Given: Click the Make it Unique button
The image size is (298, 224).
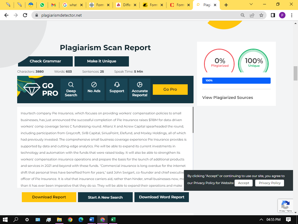Looking at the screenshot, I should point(102,61).
